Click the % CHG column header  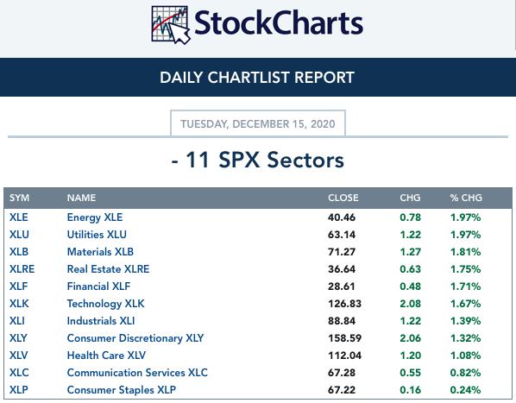pos(466,198)
